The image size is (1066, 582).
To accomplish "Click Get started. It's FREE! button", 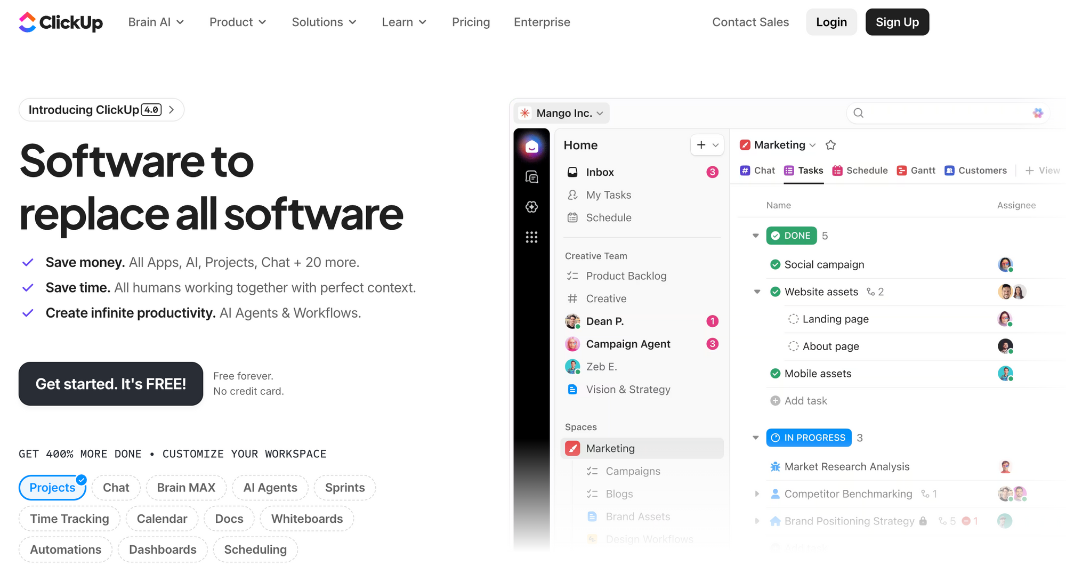I will click(111, 384).
